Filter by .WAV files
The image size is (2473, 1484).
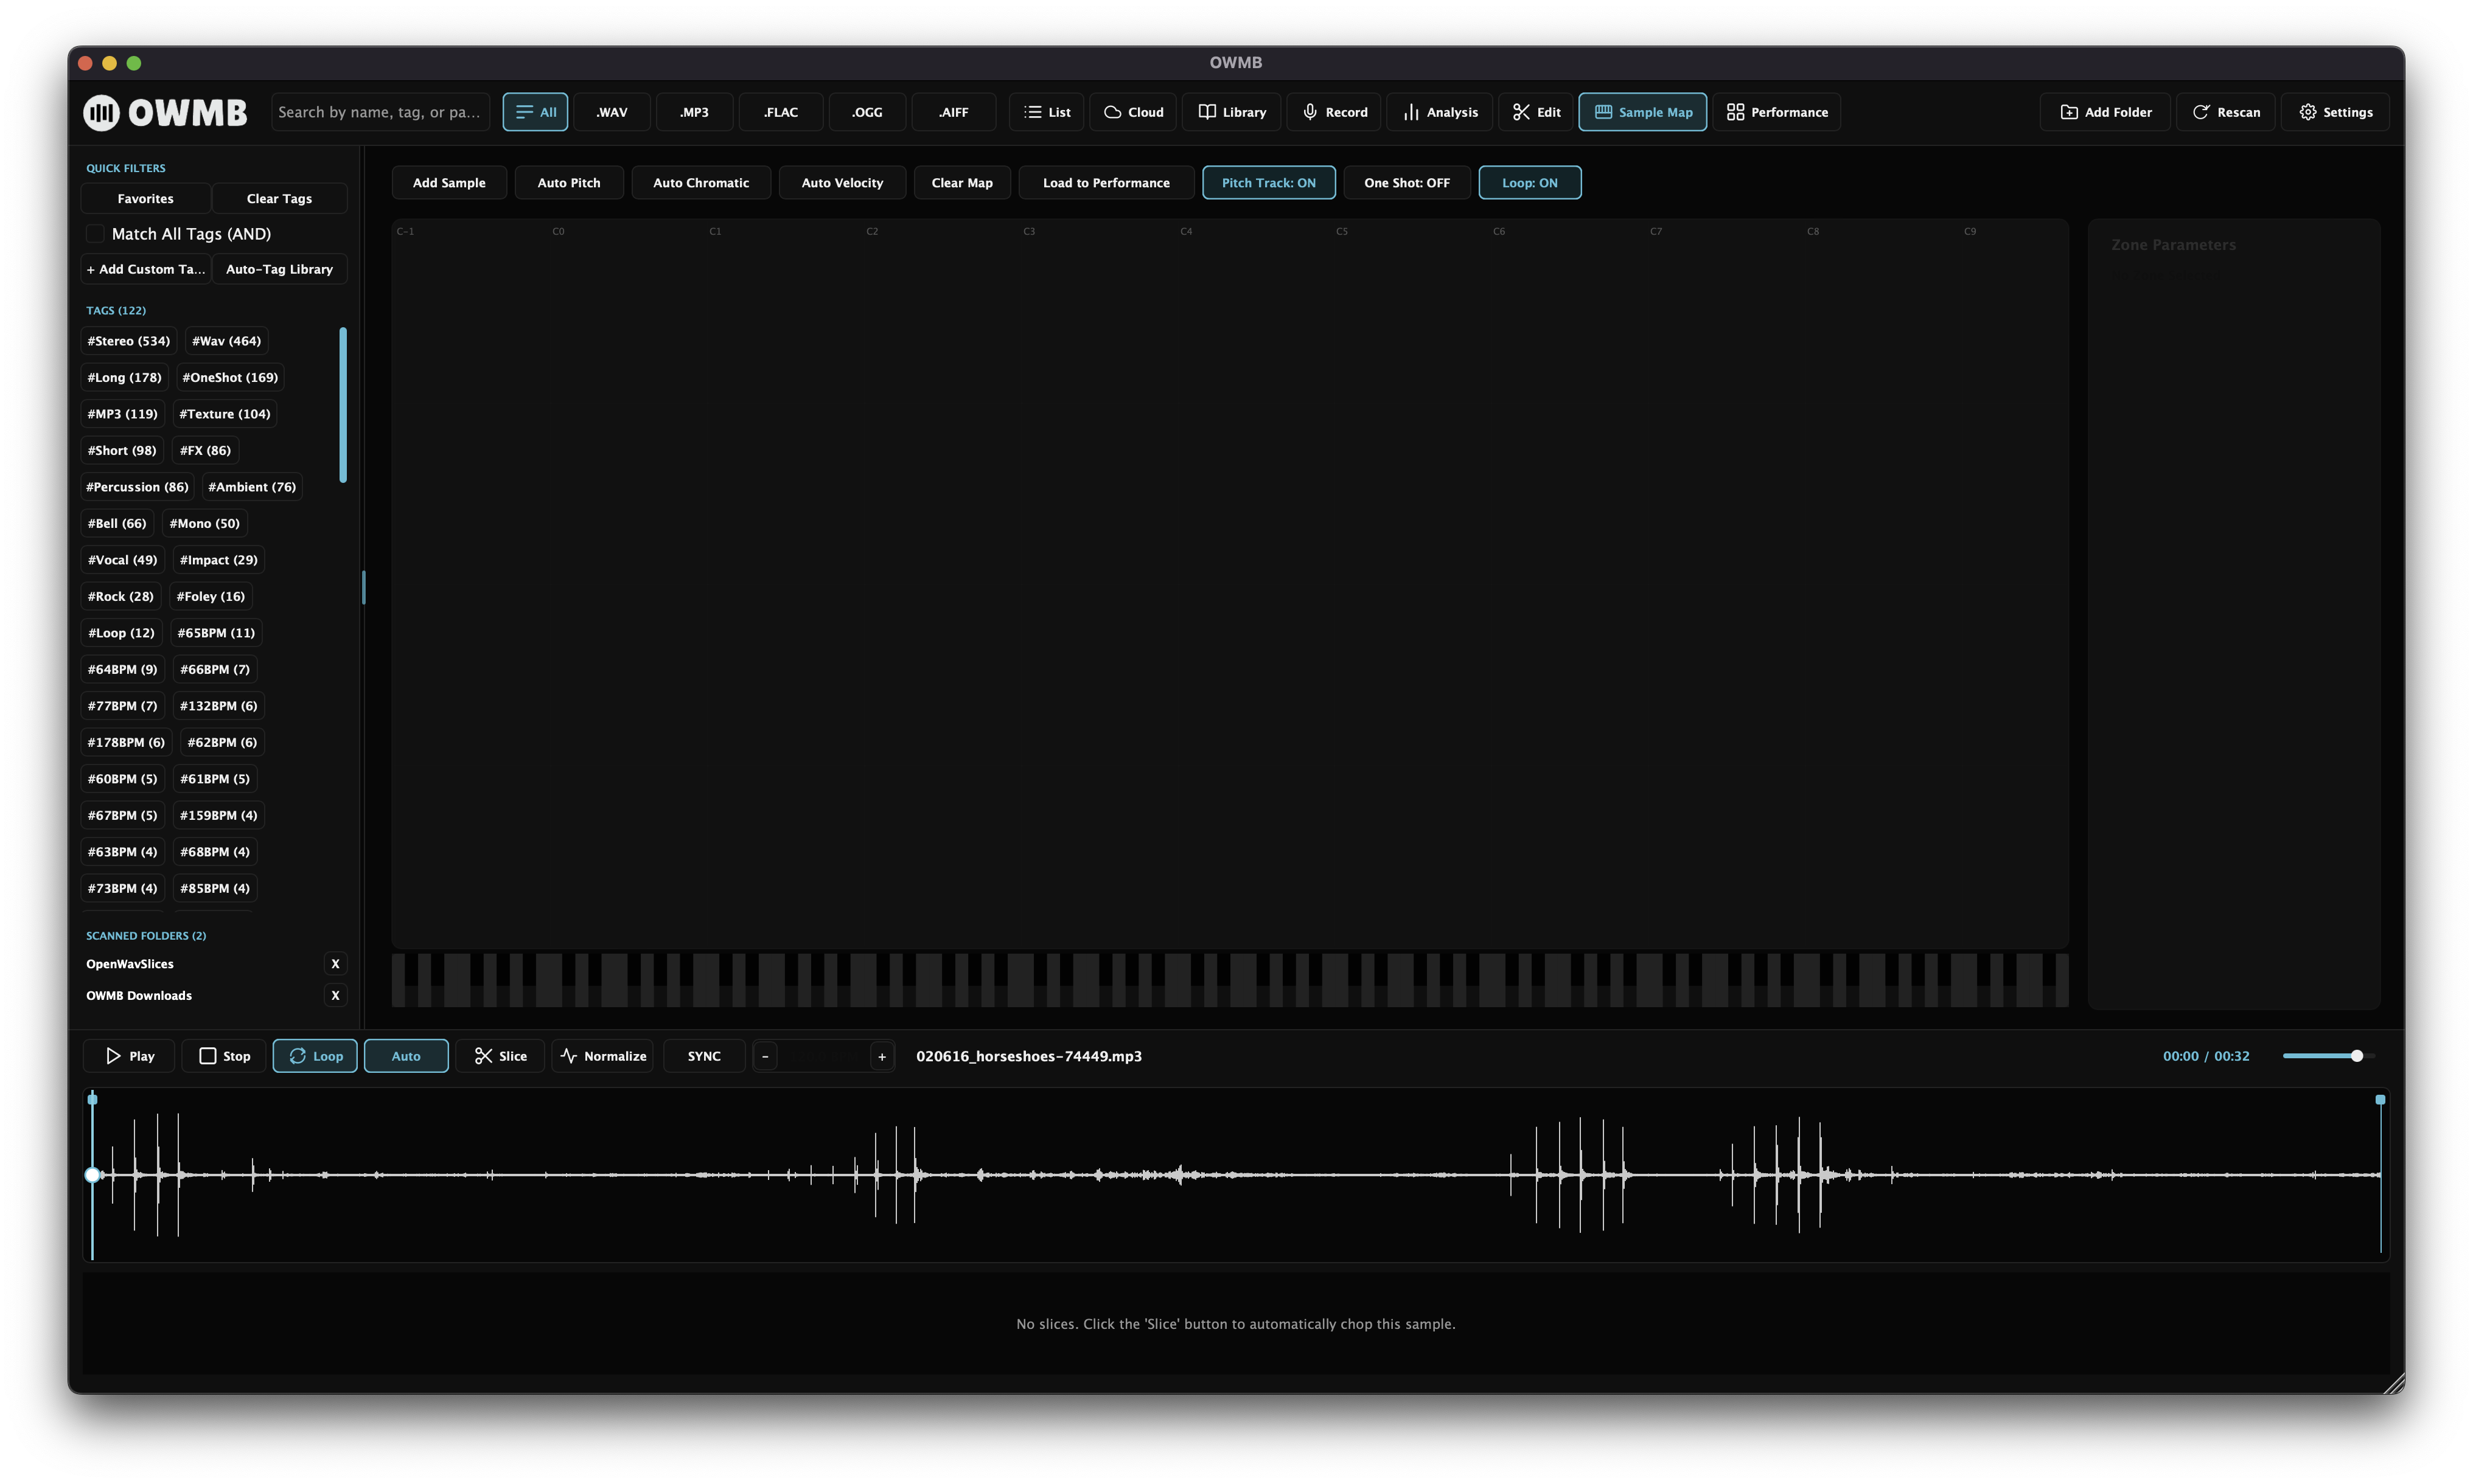coord(611,112)
